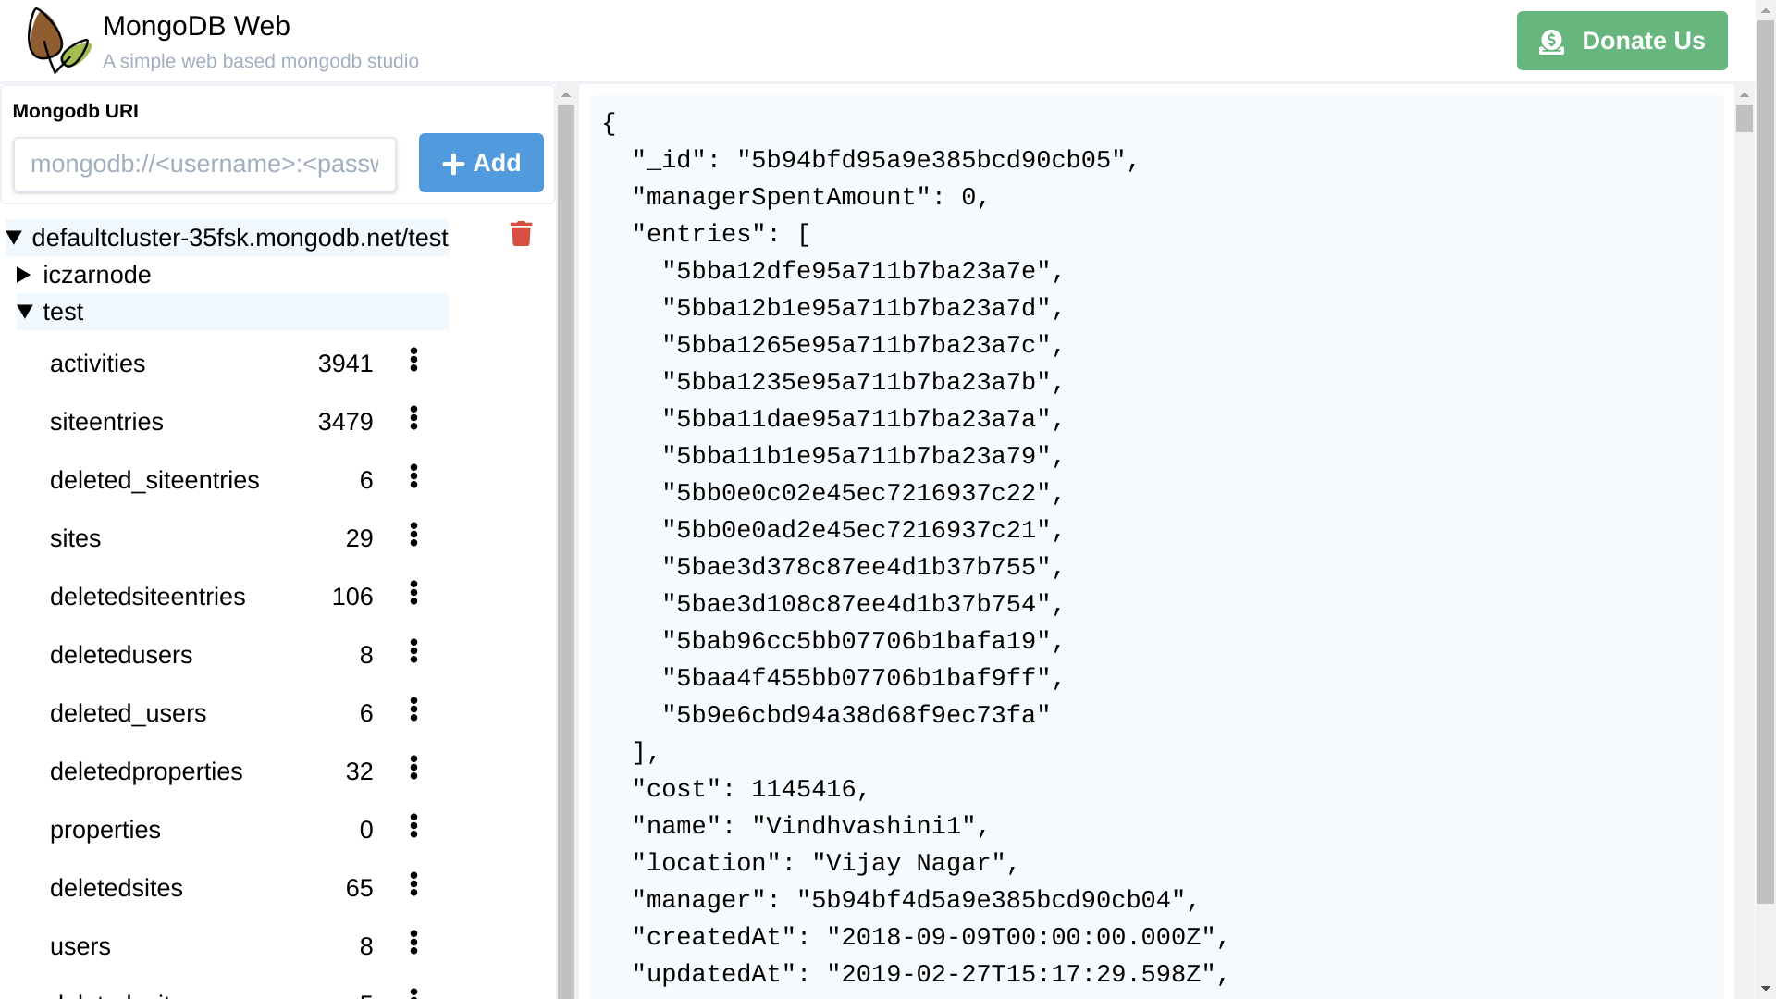1776x999 pixels.
Task: Open options menu for activities collection
Action: click(413, 361)
